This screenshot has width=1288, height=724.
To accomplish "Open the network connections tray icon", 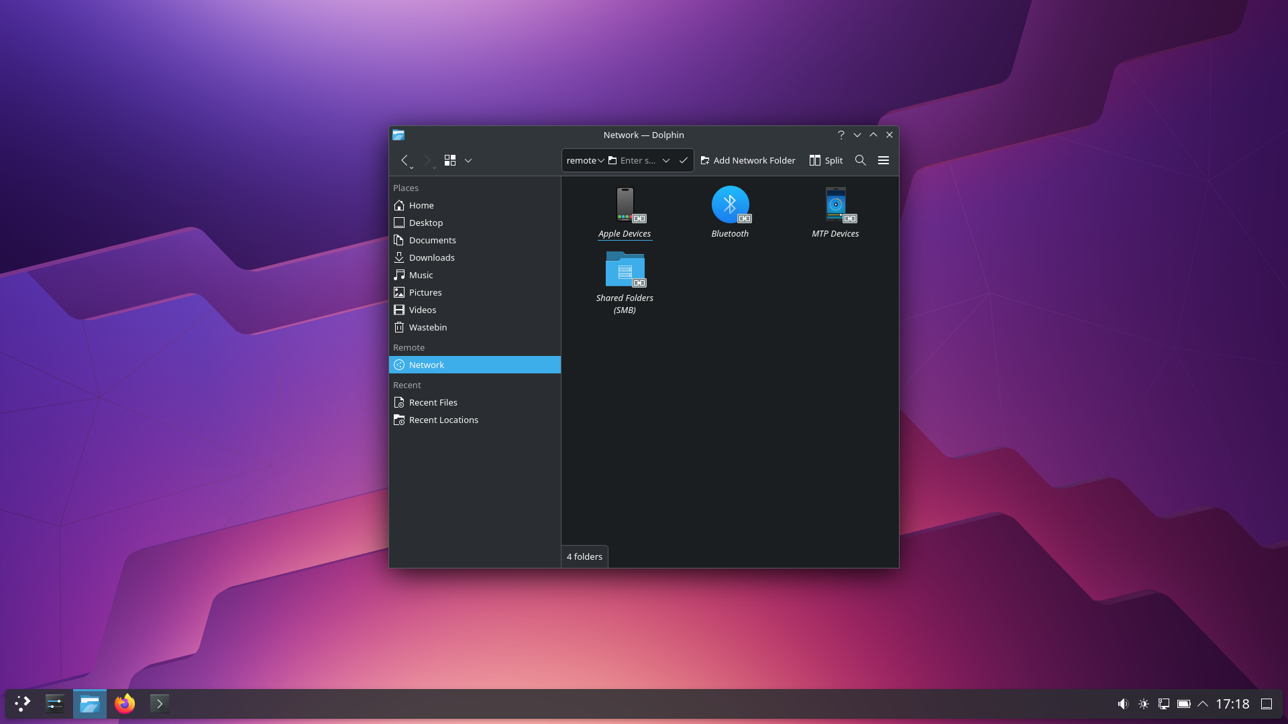I will (1164, 704).
